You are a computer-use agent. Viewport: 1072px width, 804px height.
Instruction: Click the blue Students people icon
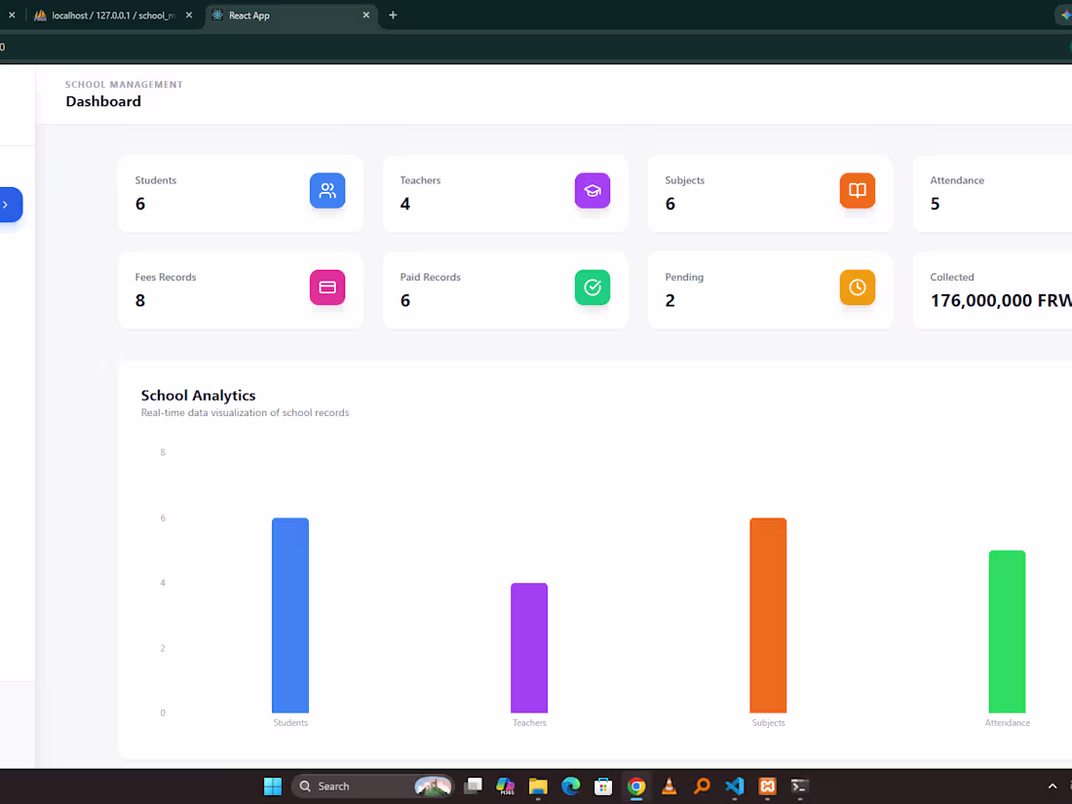pos(327,191)
